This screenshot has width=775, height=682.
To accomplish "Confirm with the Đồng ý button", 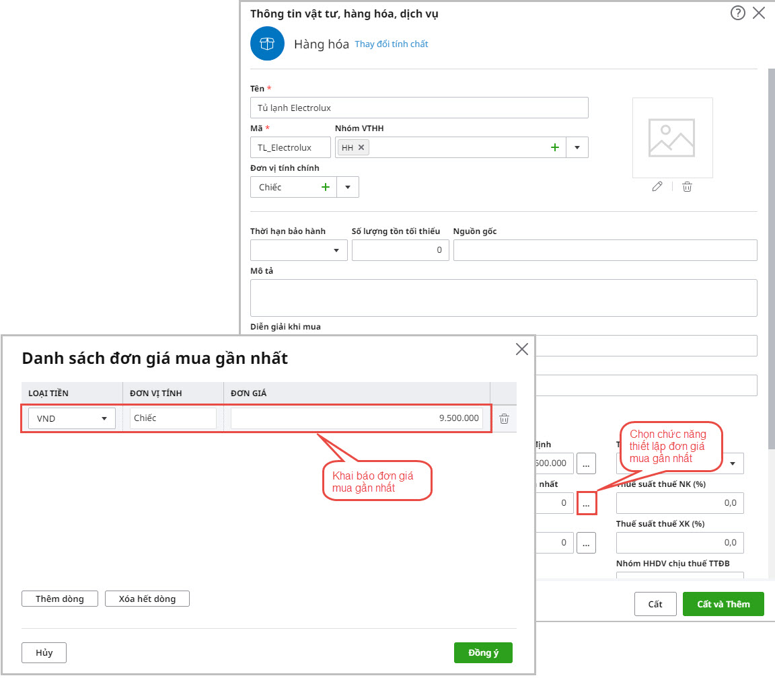I will 483,652.
